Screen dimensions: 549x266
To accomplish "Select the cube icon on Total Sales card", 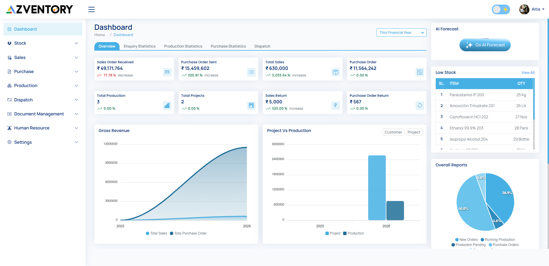I will tap(335, 72).
